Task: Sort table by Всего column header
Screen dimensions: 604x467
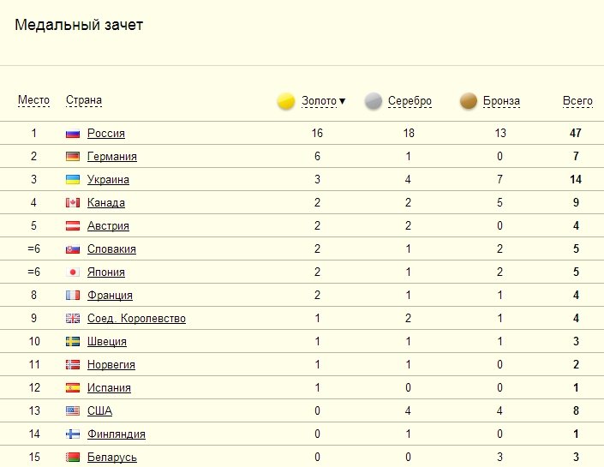Action: coord(577,100)
